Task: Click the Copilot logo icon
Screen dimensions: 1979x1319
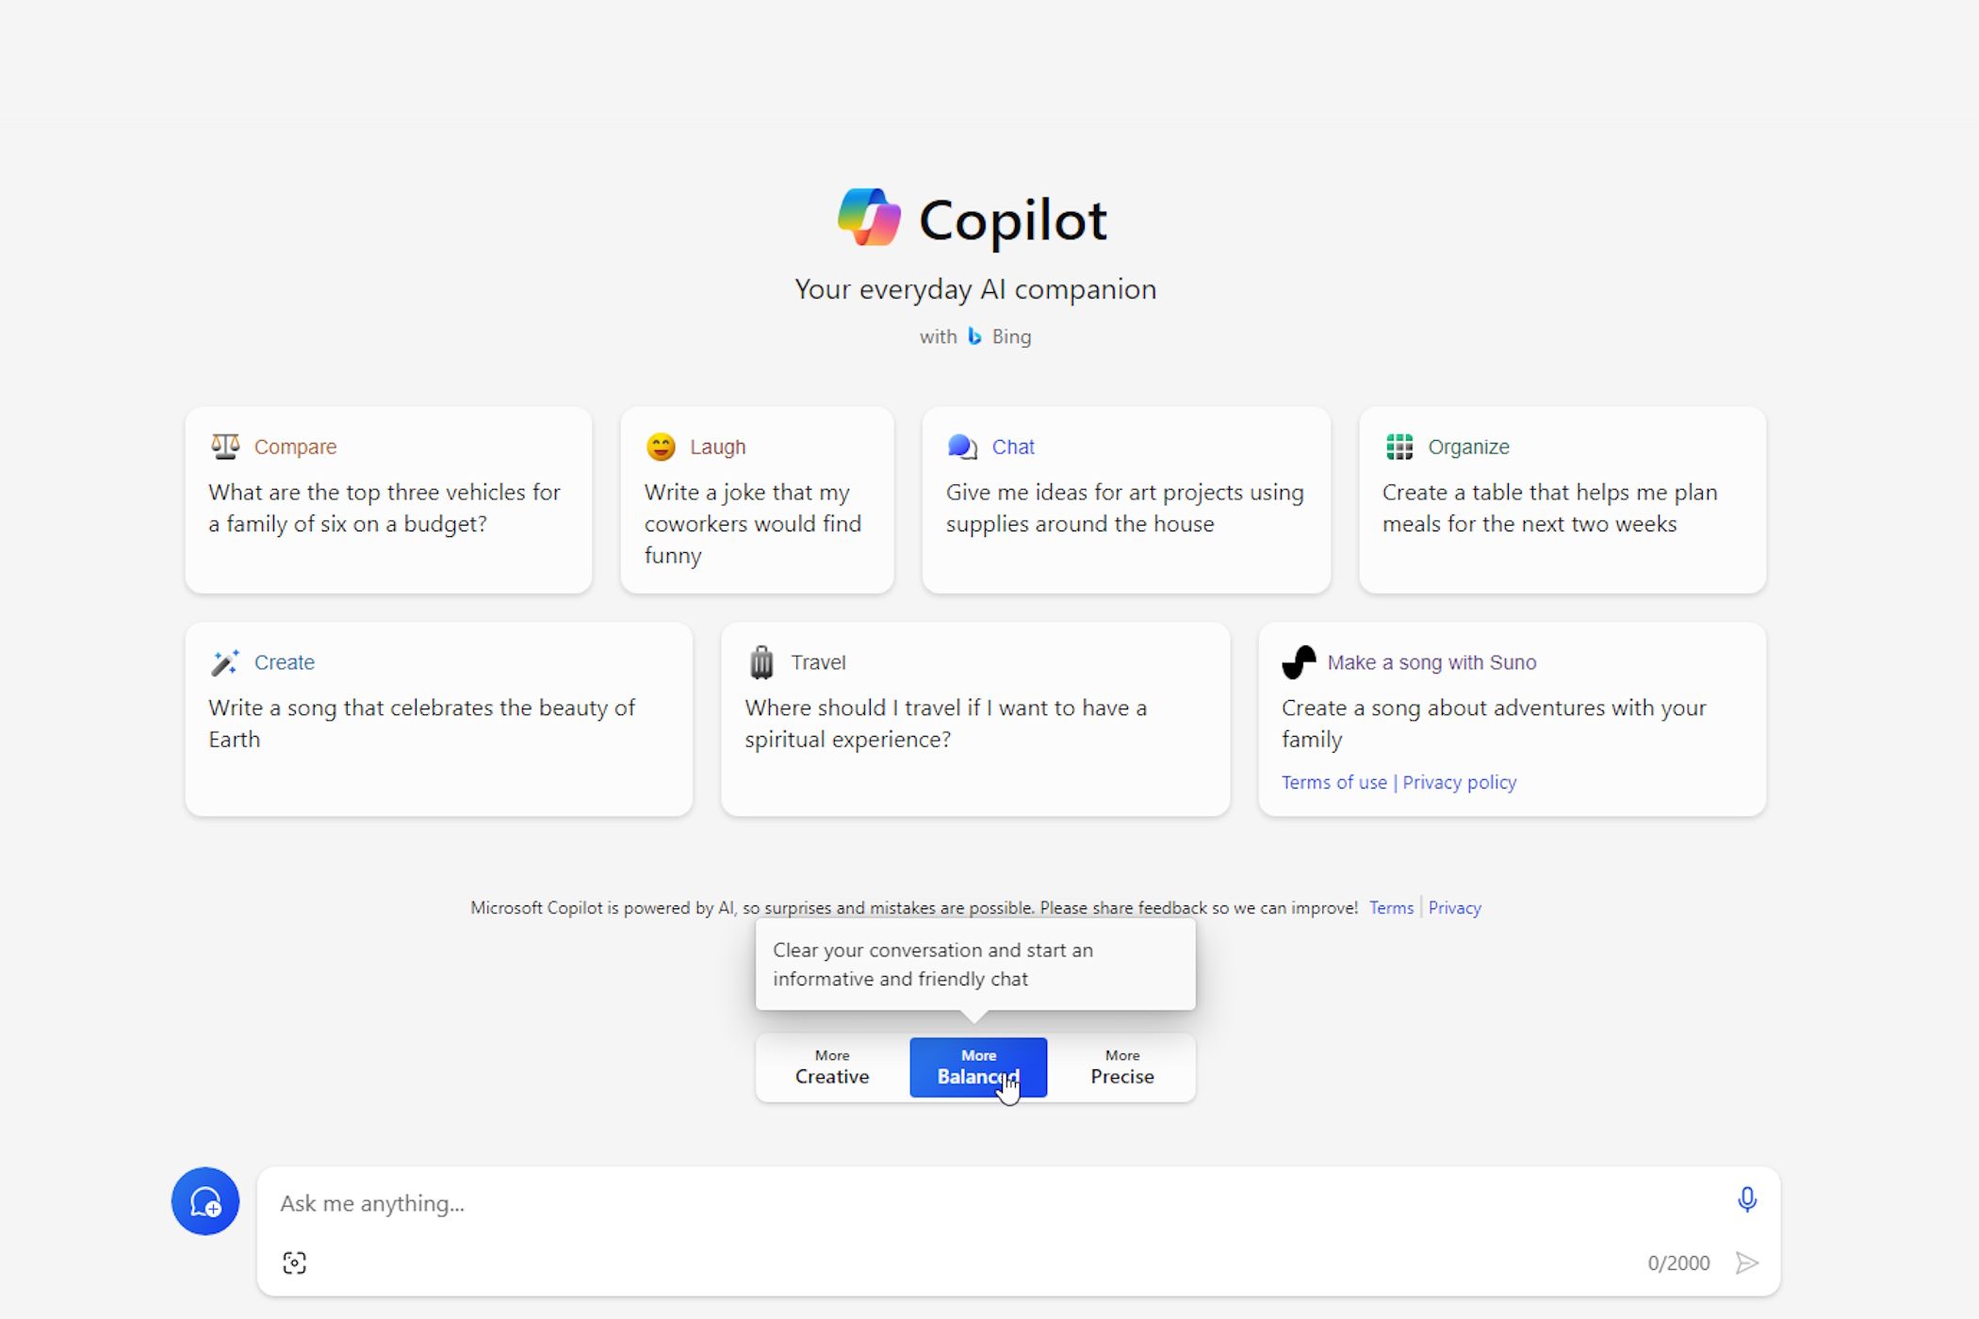Action: 869,218
